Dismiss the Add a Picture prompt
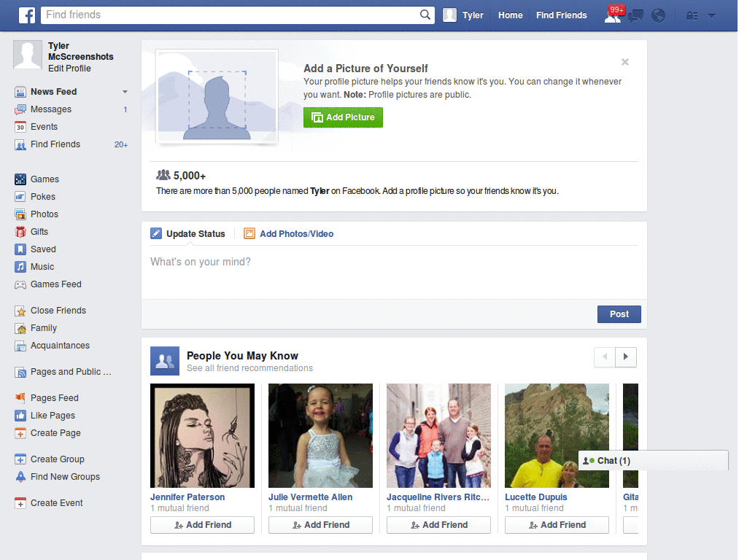 coord(625,62)
